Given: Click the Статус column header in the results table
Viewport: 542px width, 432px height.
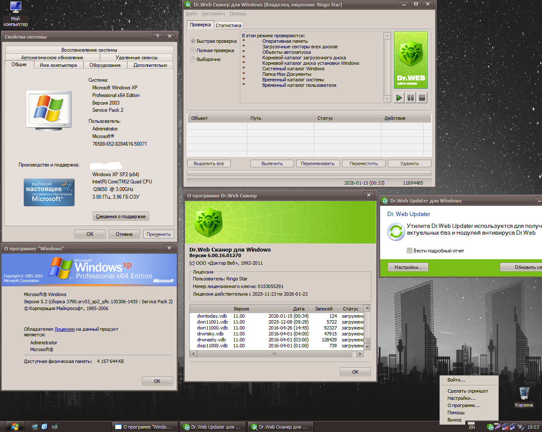Looking at the screenshot, I should coord(347,118).
